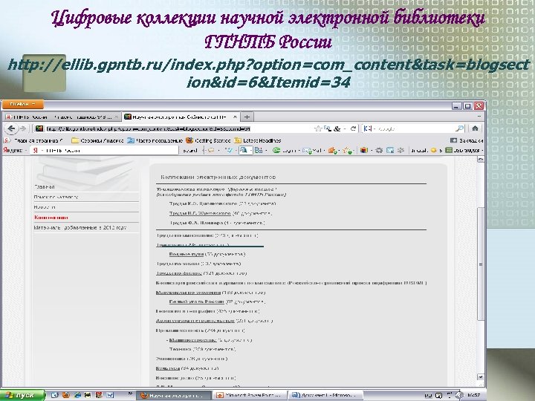Open the Latest Headlines feed bookmark

(258, 140)
